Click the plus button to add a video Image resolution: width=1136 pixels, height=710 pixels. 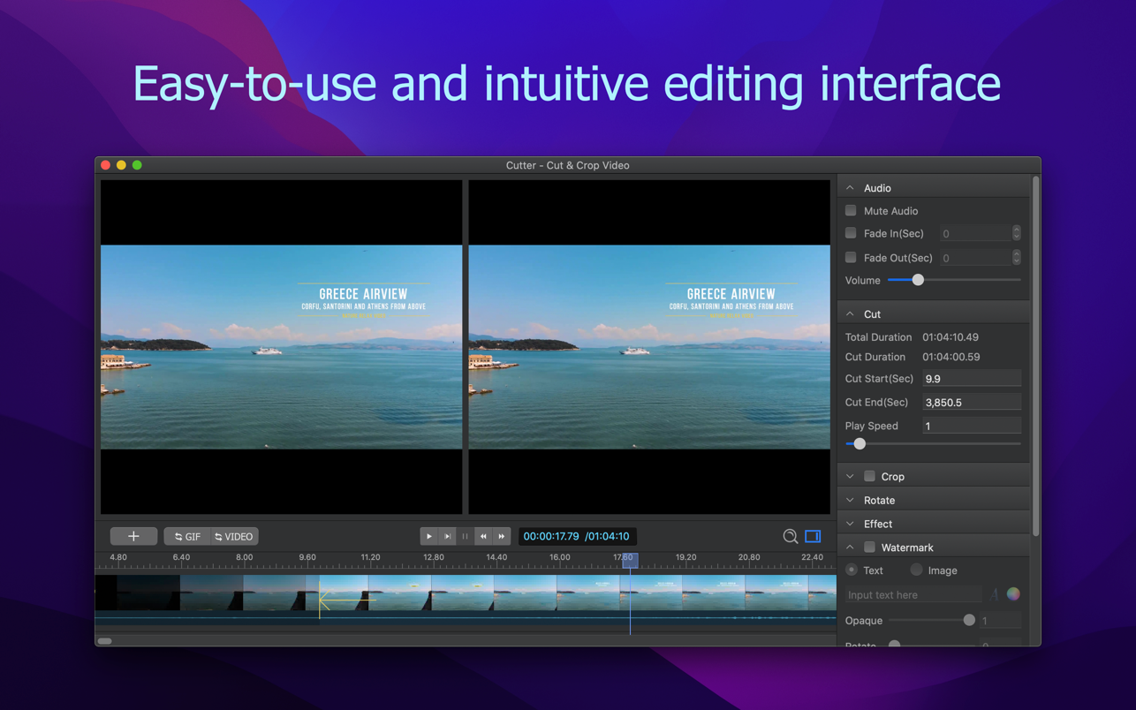(133, 536)
